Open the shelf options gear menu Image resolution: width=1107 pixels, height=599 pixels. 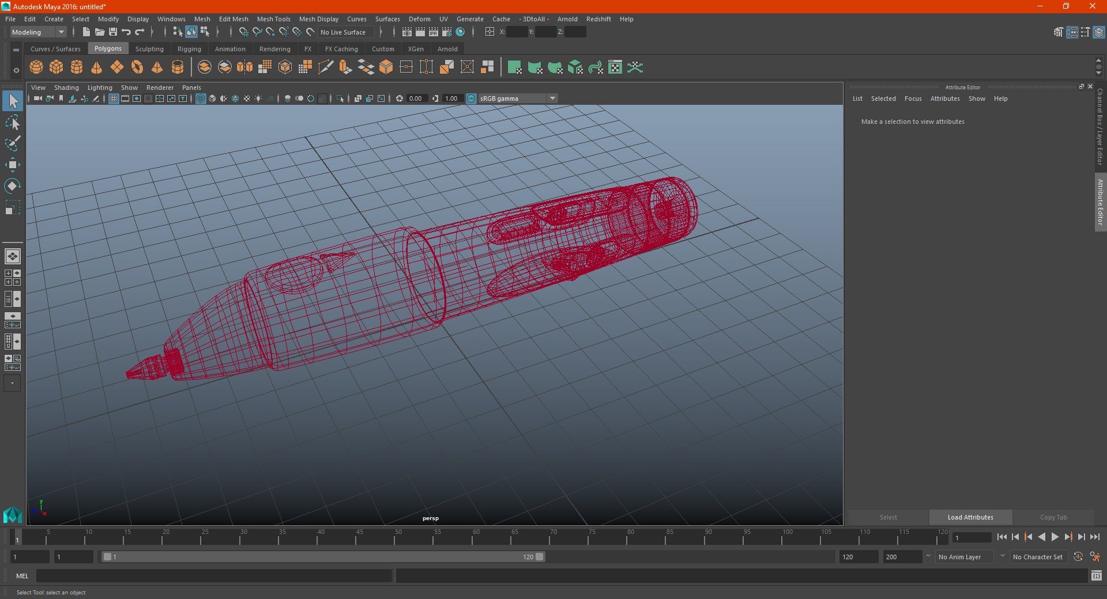(x=16, y=70)
